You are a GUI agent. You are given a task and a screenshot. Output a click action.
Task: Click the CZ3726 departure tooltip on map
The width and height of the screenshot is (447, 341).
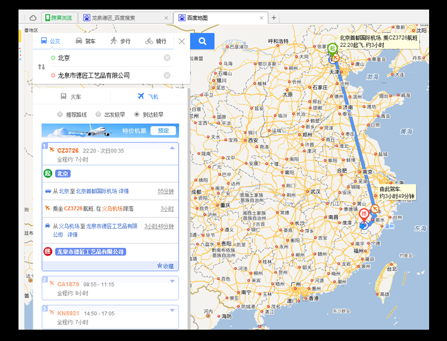point(379,41)
